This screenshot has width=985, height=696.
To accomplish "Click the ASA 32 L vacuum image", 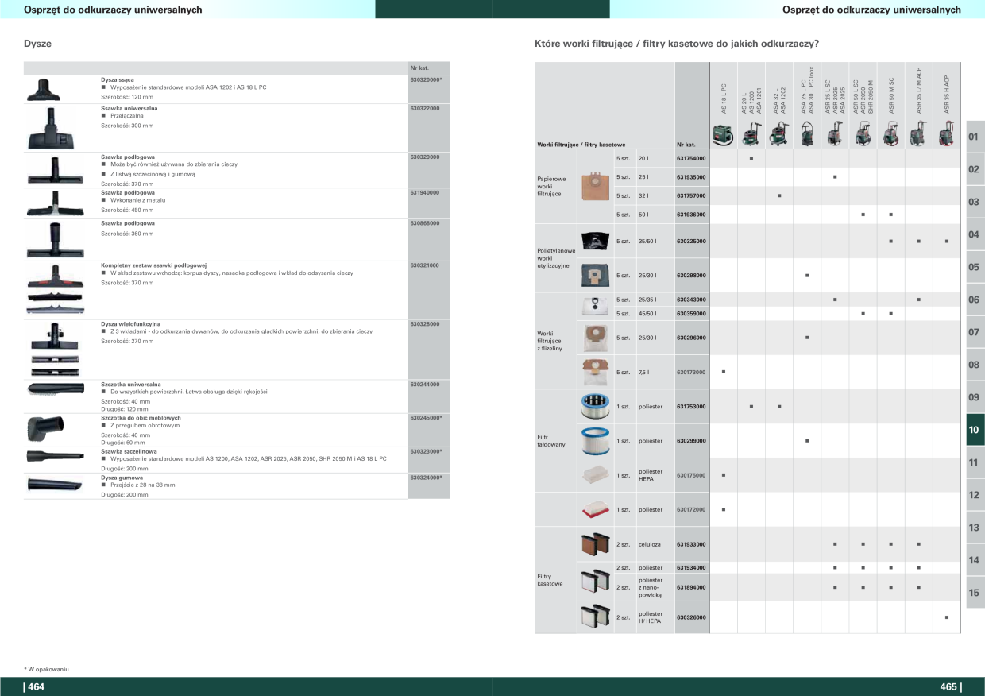I will (779, 133).
